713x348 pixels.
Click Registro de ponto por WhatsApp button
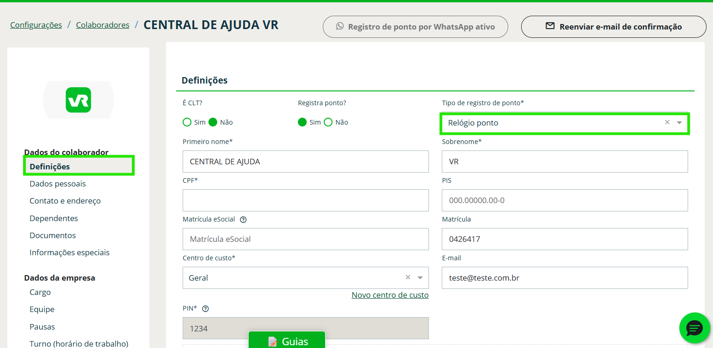(415, 27)
